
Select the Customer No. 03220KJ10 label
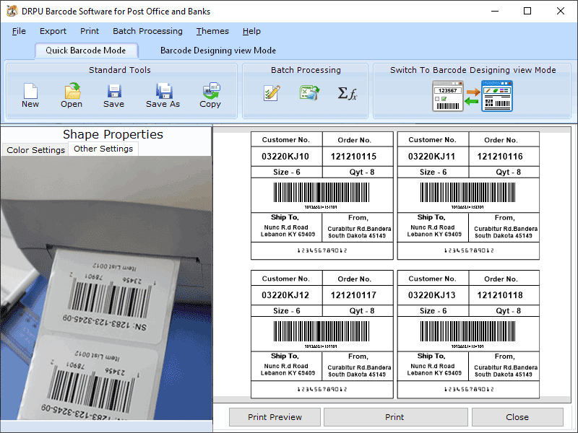[322, 195]
